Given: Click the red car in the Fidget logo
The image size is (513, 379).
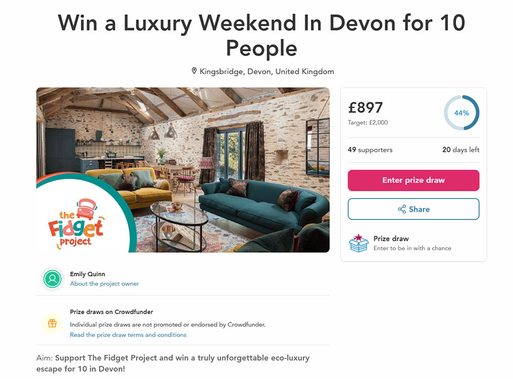Looking at the screenshot, I should click(86, 209).
